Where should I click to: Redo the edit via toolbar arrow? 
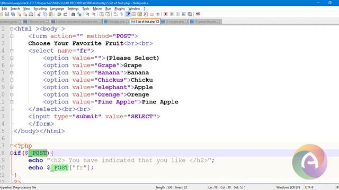65,14
